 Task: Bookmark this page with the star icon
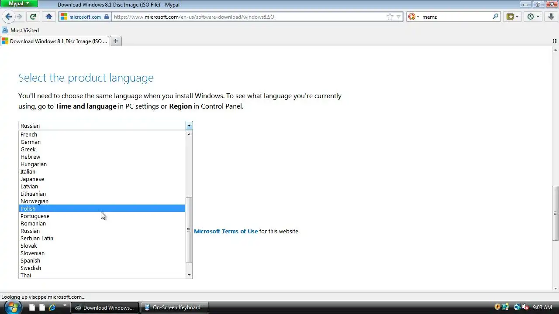pos(390,17)
